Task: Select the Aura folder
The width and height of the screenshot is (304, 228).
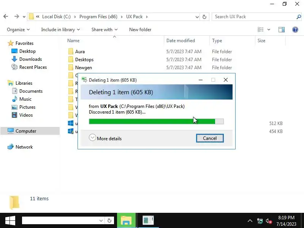Action: click(80, 52)
